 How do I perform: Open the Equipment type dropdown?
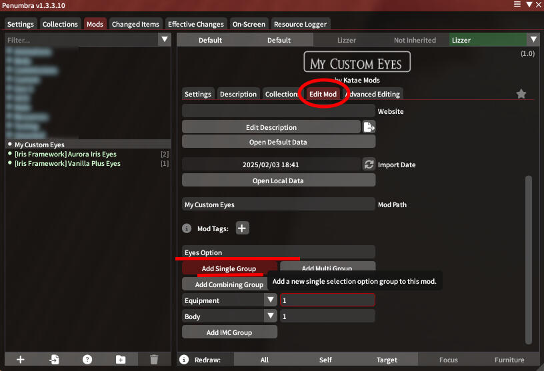pos(270,300)
